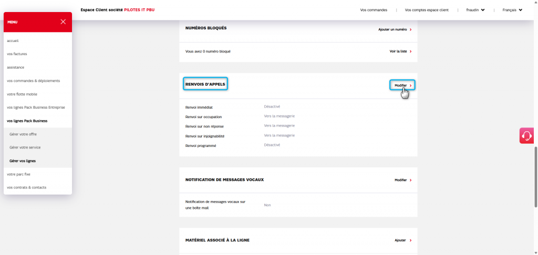This screenshot has width=538, height=255.
Task: Open vos factures menu item
Action: point(17,54)
